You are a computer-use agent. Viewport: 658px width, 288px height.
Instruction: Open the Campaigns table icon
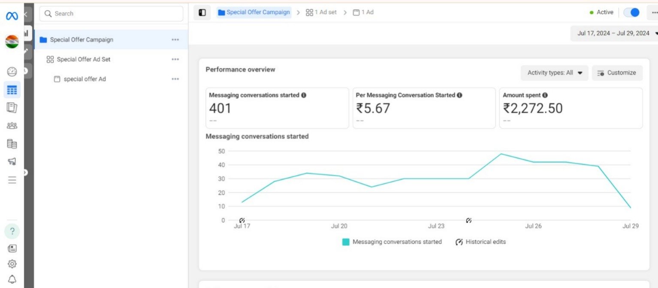click(x=12, y=90)
